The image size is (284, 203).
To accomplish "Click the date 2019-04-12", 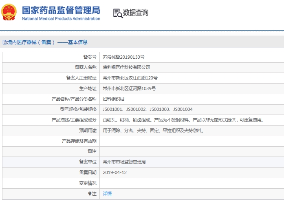I will [114, 172].
